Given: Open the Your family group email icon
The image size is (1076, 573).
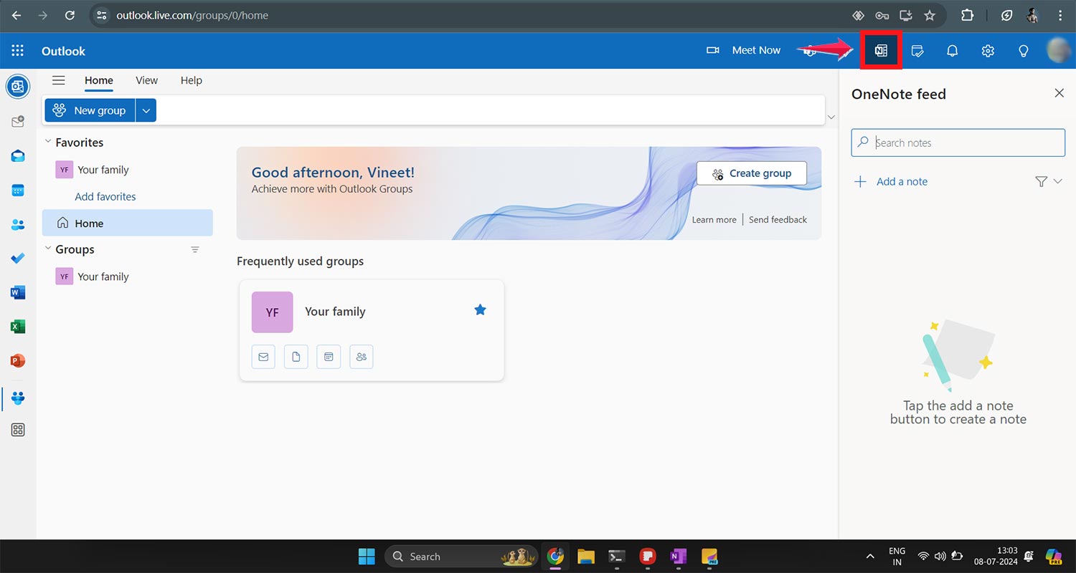Looking at the screenshot, I should pos(263,356).
